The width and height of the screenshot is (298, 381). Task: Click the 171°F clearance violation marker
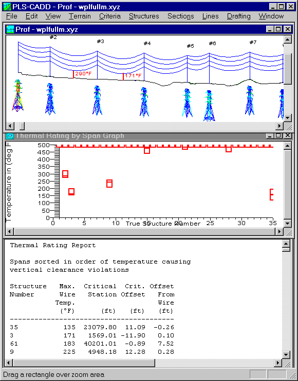(x=132, y=76)
